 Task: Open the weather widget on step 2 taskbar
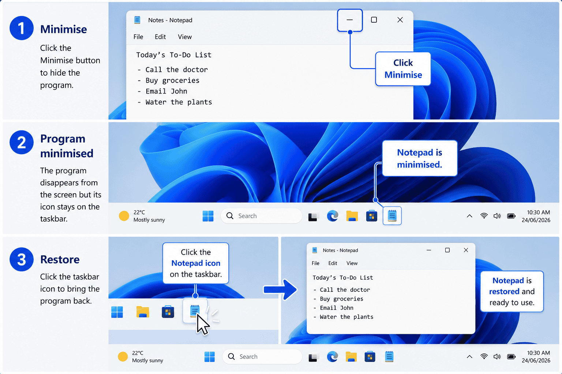(142, 216)
